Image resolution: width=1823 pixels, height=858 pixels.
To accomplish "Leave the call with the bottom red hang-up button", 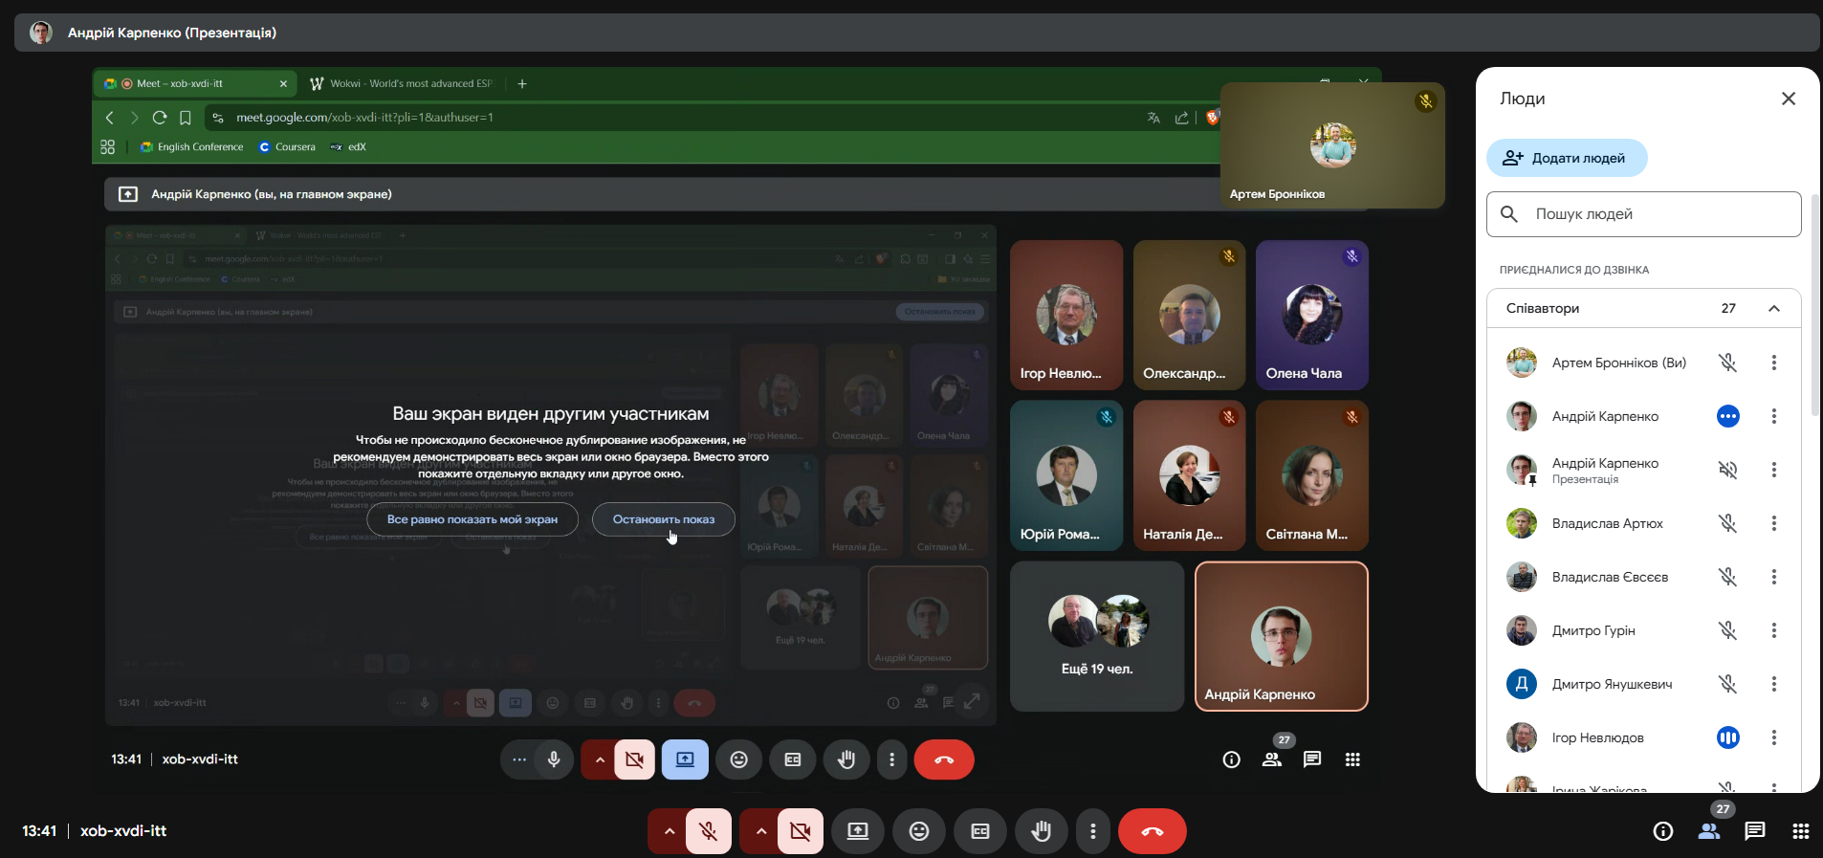I will click(1152, 831).
